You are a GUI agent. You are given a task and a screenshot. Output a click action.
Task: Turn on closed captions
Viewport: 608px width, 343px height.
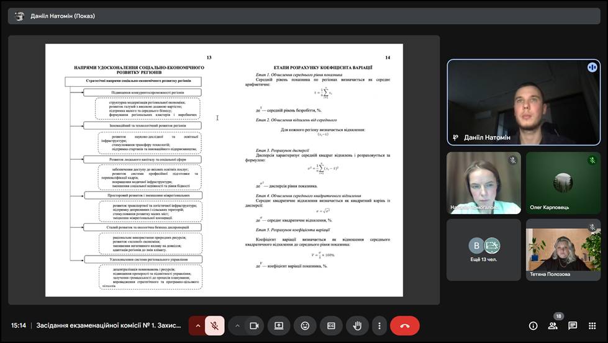tap(332, 326)
